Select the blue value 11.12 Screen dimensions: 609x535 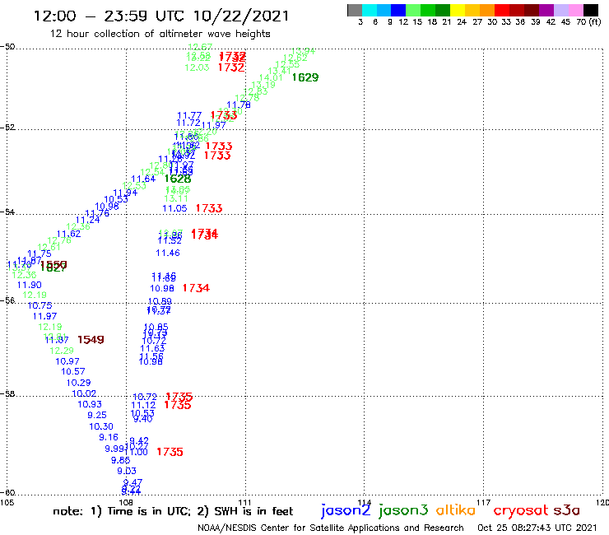[x=143, y=405]
